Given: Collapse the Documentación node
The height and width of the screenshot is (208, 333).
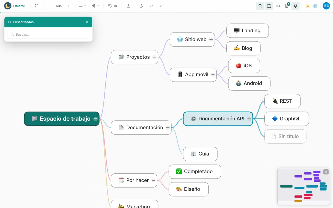Looking at the screenshot, I should pos(168,128).
